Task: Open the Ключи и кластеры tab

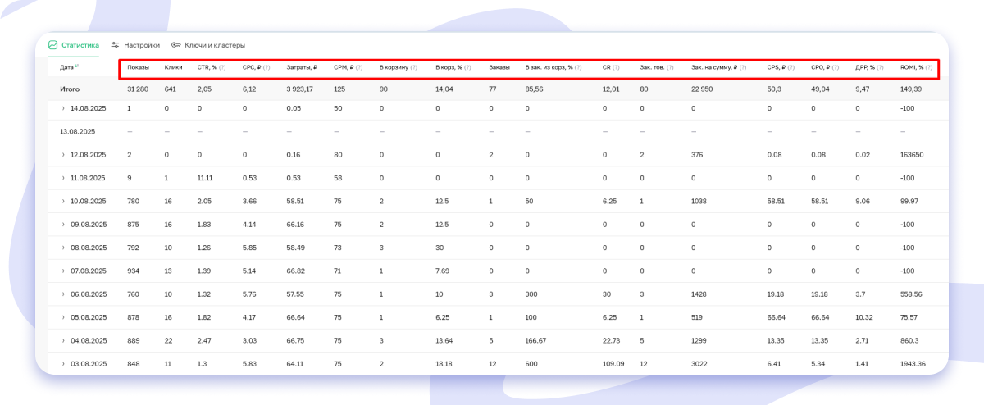Action: (208, 45)
